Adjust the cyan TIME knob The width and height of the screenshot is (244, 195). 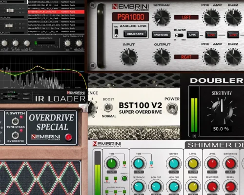[139, 164]
